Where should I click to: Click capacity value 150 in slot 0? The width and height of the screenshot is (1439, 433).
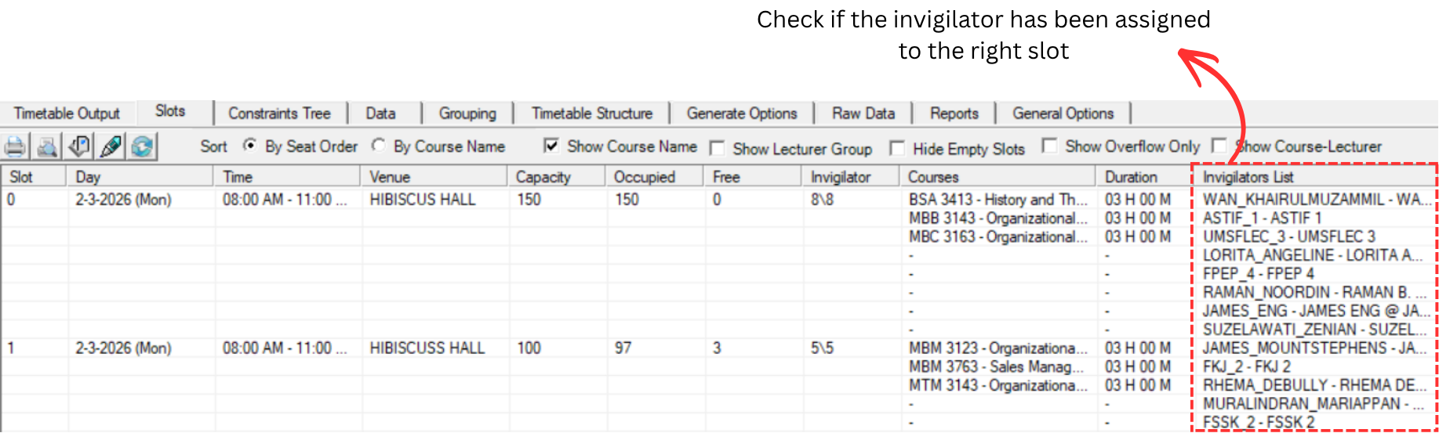tap(529, 200)
